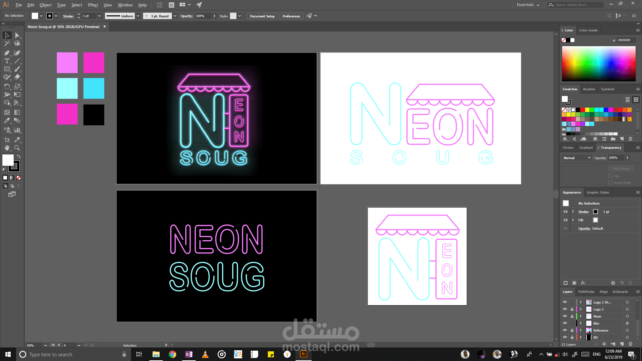The width and height of the screenshot is (642, 361).
Task: Select the Pen tool
Action: pos(7,53)
